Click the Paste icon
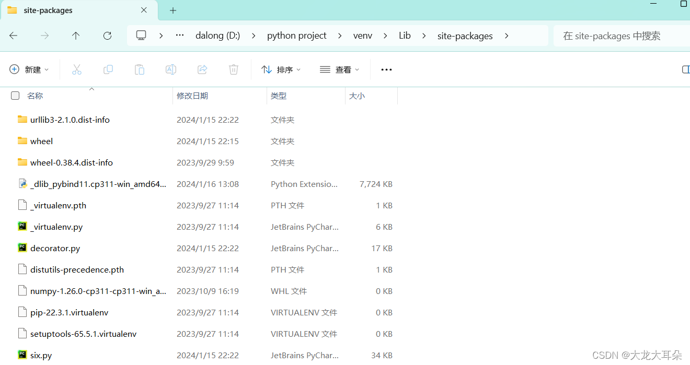690x365 pixels. tap(140, 69)
